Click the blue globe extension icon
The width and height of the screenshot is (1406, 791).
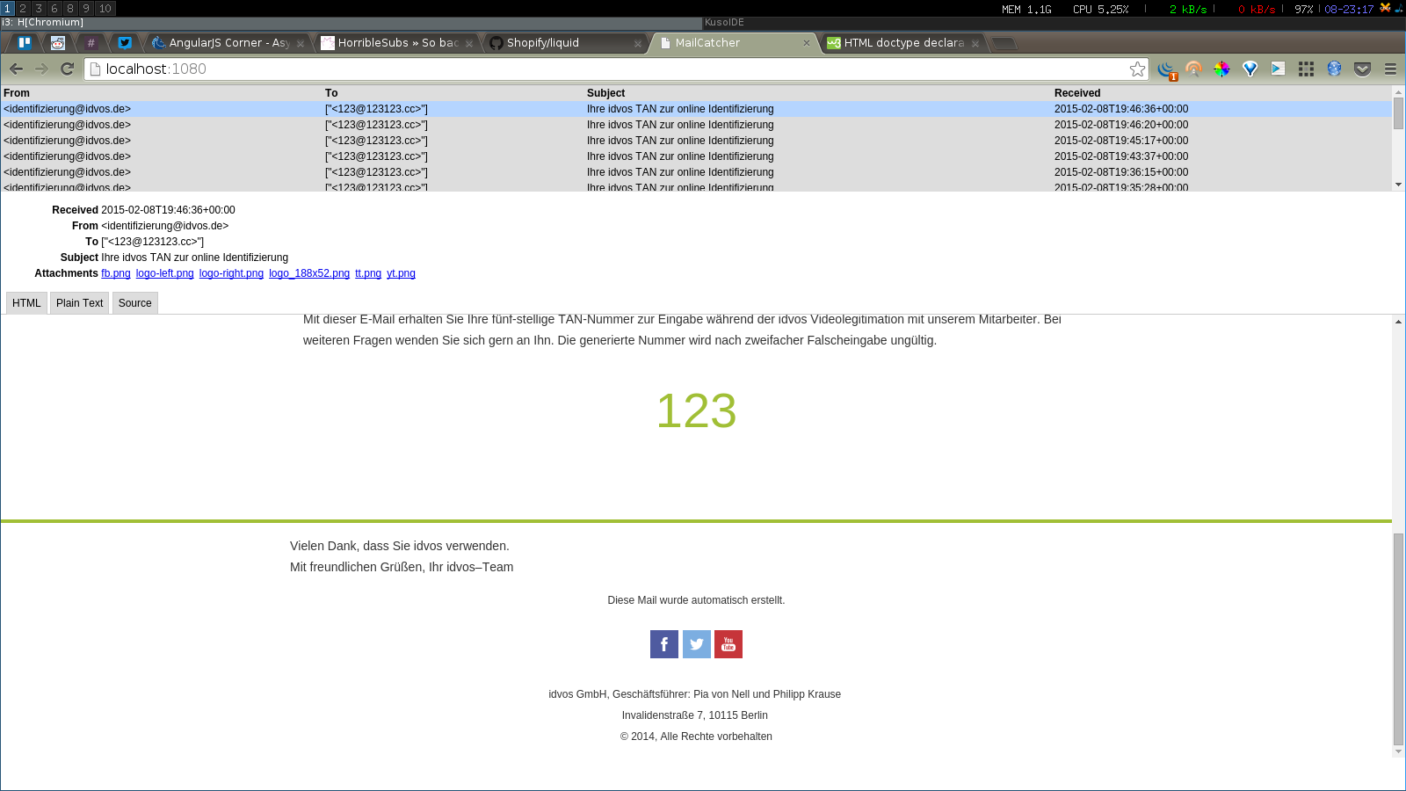tap(1334, 69)
